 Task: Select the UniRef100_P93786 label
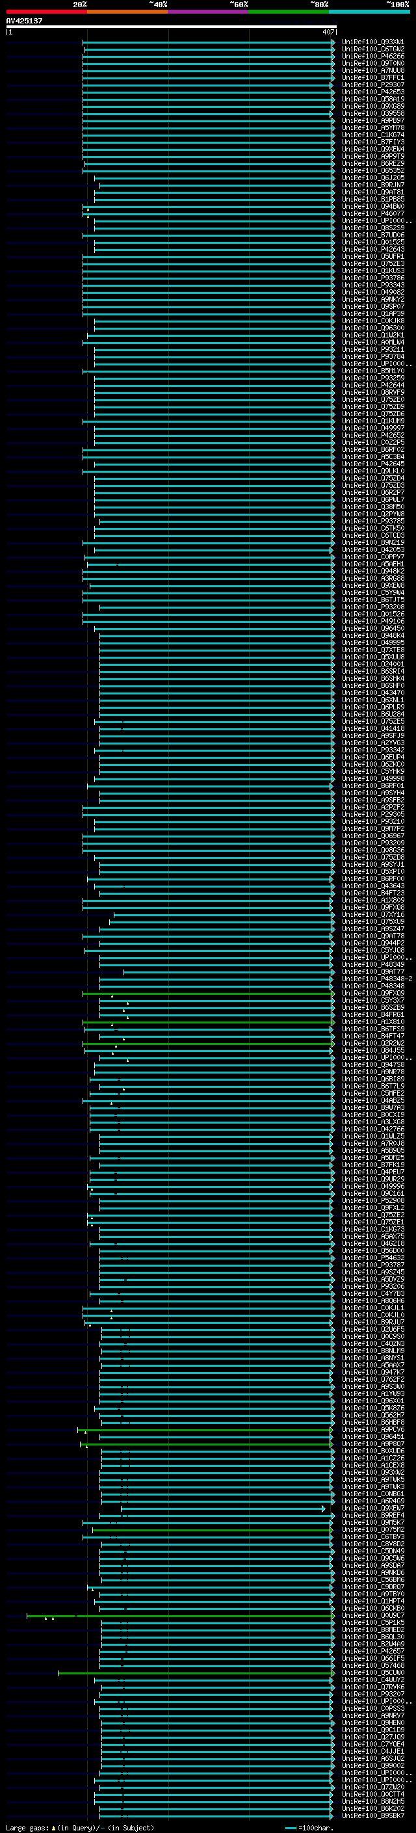(x=372, y=278)
